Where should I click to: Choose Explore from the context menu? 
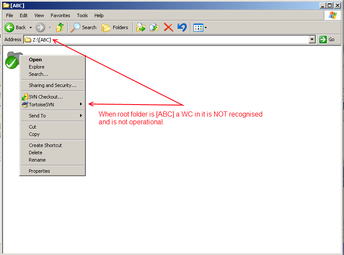coord(53,67)
